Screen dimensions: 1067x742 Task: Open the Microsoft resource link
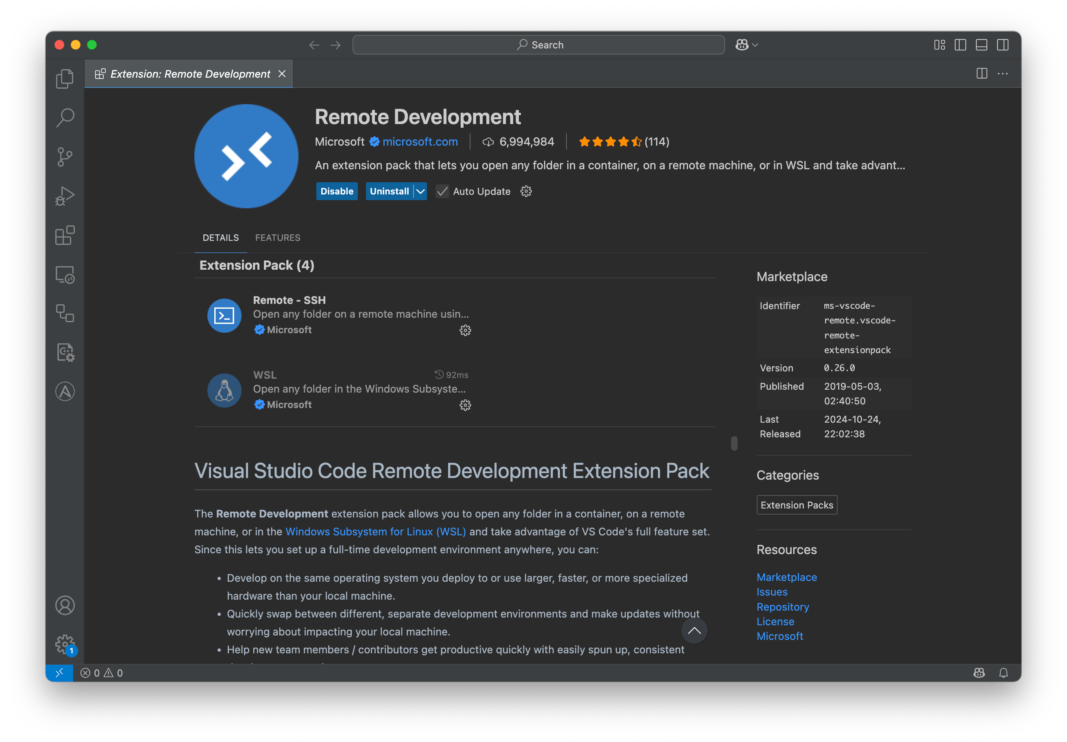coord(780,636)
